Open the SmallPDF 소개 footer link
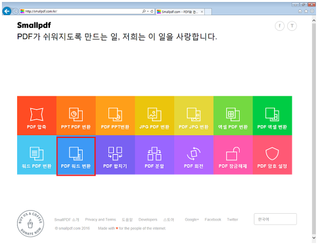318x245 pixels. (67, 220)
